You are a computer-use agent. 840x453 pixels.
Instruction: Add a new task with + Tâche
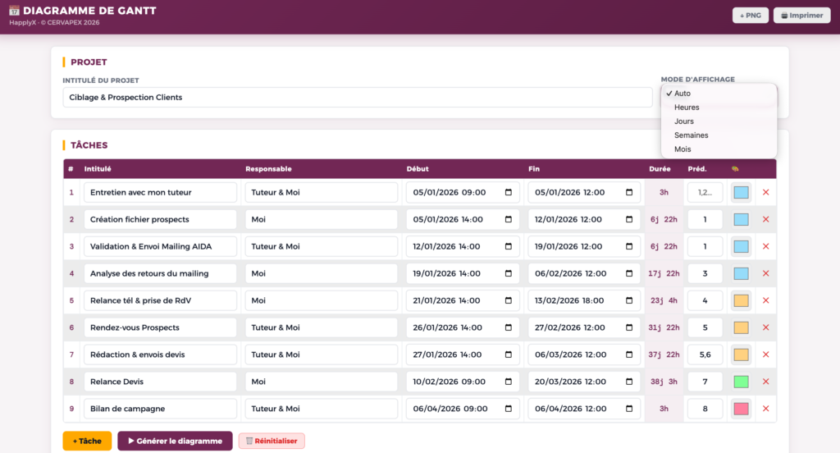coord(87,441)
